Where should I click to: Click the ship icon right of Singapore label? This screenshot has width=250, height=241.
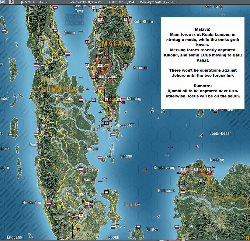tap(132, 124)
